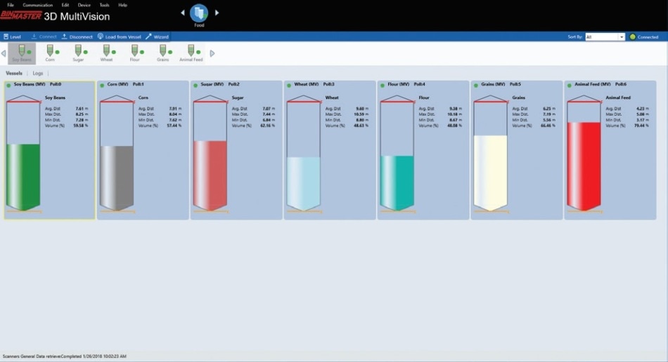Open the Help menu
This screenshot has width=668, height=362.
[x=122, y=5]
